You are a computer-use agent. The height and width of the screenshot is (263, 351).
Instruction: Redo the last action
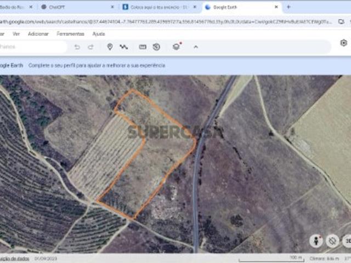pos(90,47)
